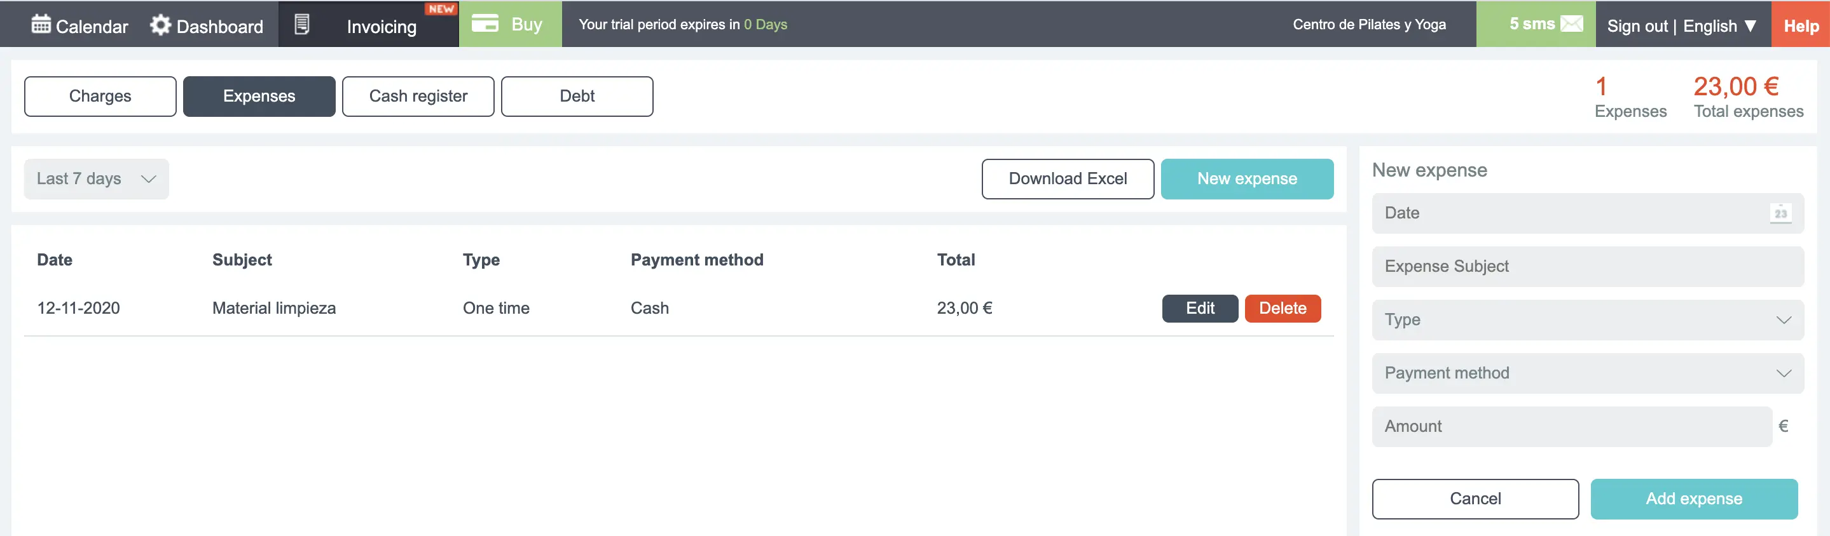Click the Buy menu button

point(510,24)
